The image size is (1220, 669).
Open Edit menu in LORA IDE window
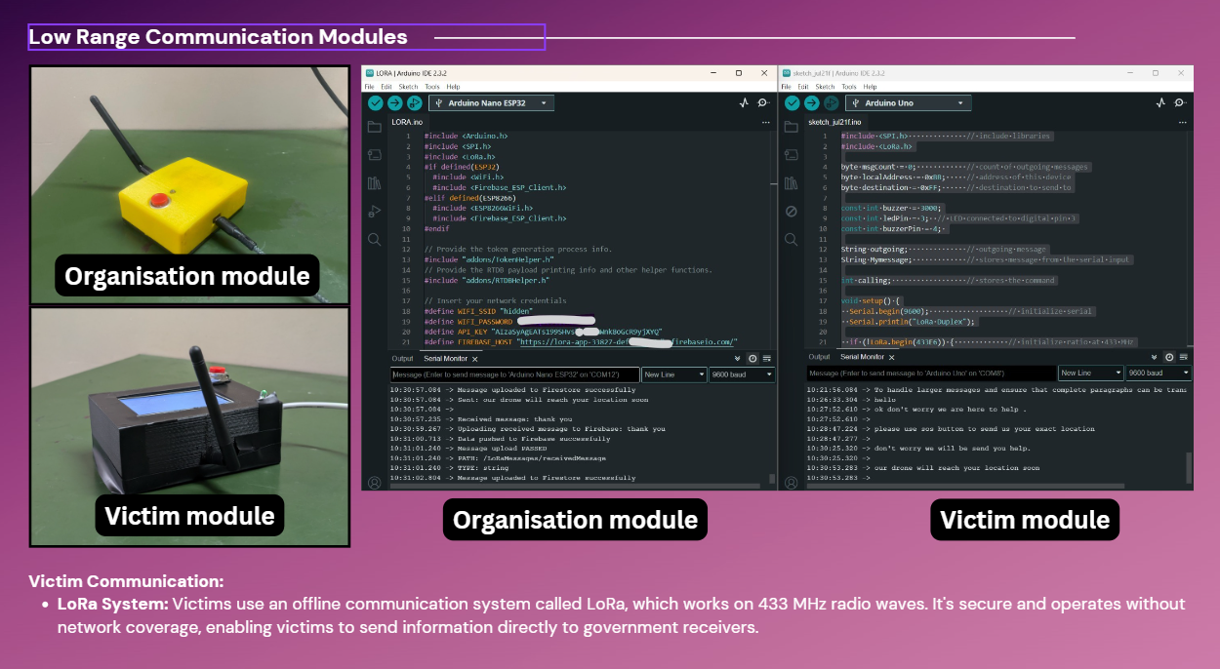386,87
